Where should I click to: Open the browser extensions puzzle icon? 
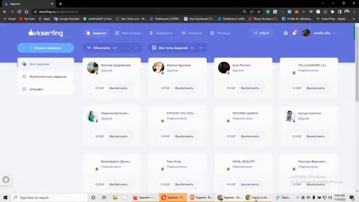(333, 12)
